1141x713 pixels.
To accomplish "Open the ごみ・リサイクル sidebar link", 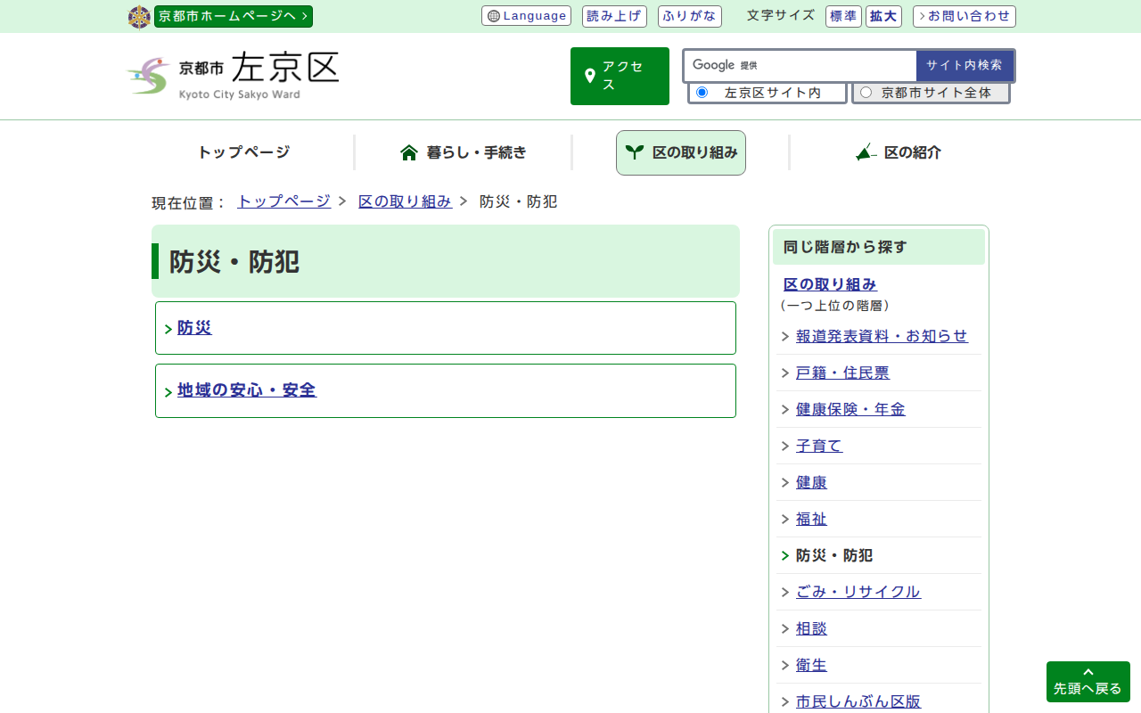I will 858,592.
